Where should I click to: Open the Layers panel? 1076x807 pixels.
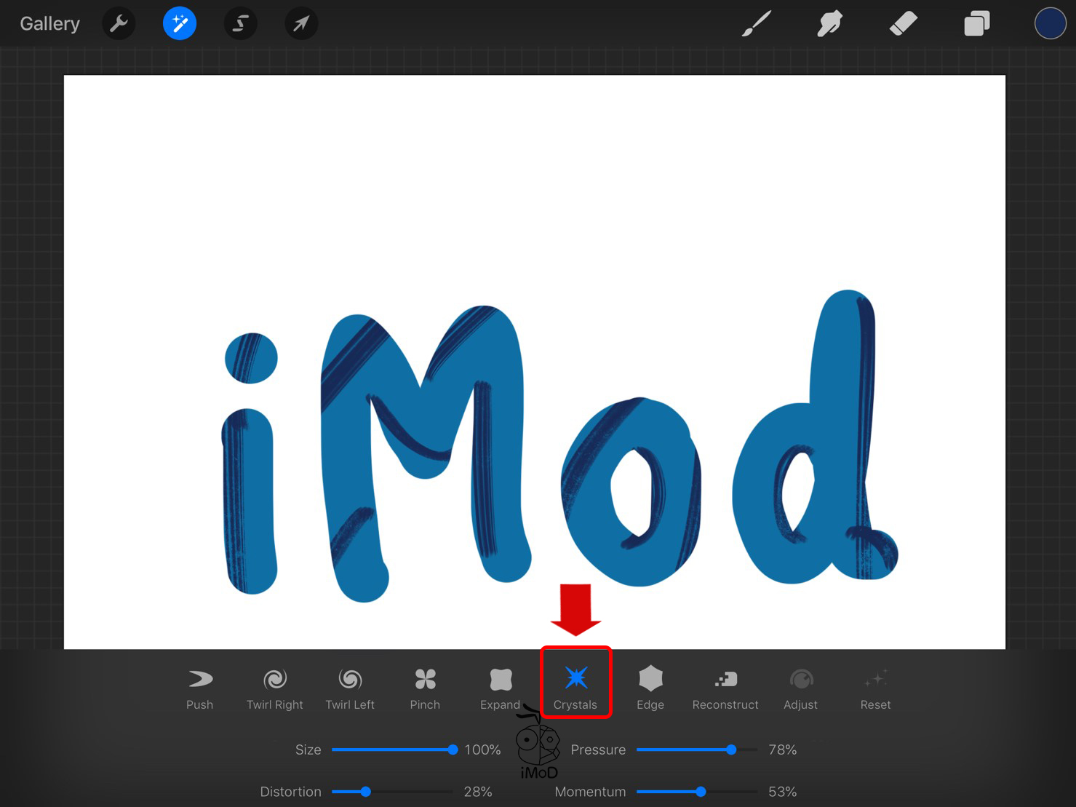tap(976, 23)
